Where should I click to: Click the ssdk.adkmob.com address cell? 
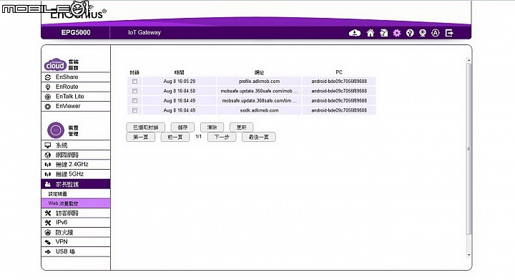point(259,110)
